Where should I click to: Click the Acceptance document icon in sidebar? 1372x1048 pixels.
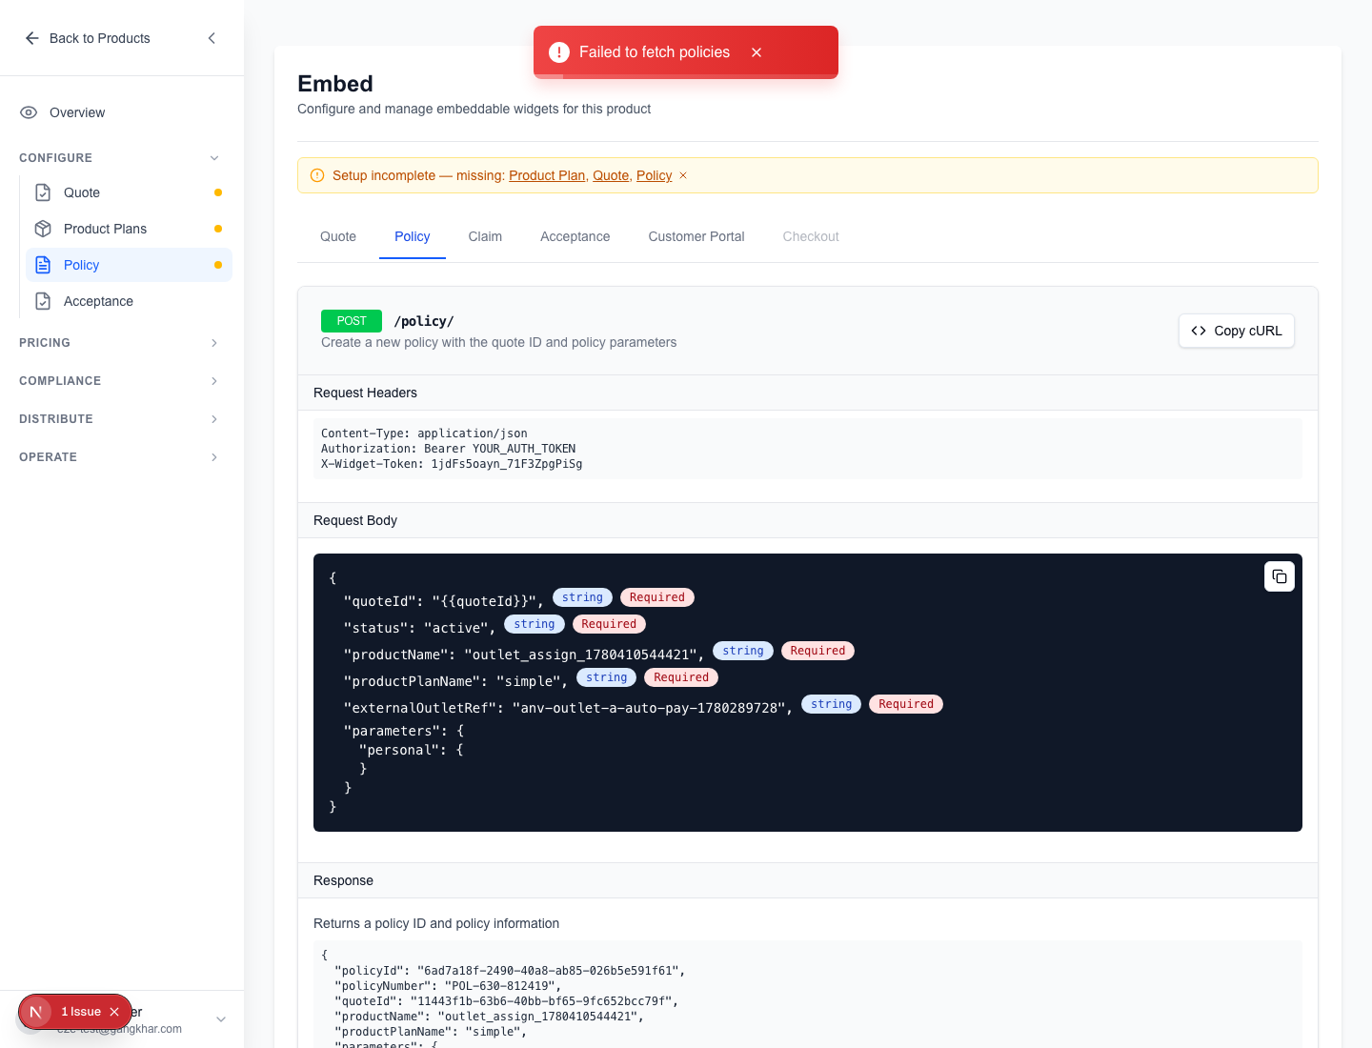tap(43, 301)
